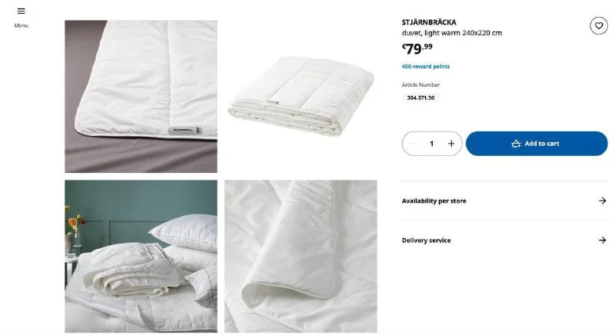Viewport: 615px width, 335px height.
Task: Open the bedroom scene with pillows photo
Action: tap(141, 257)
